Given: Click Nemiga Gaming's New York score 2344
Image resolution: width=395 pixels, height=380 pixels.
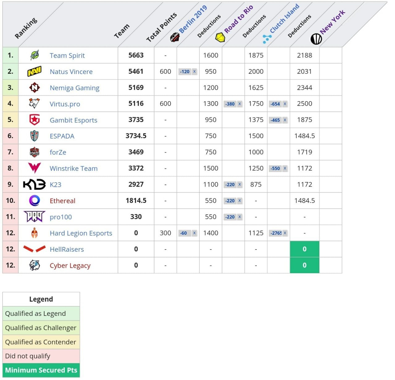Looking at the screenshot, I should pos(305,88).
